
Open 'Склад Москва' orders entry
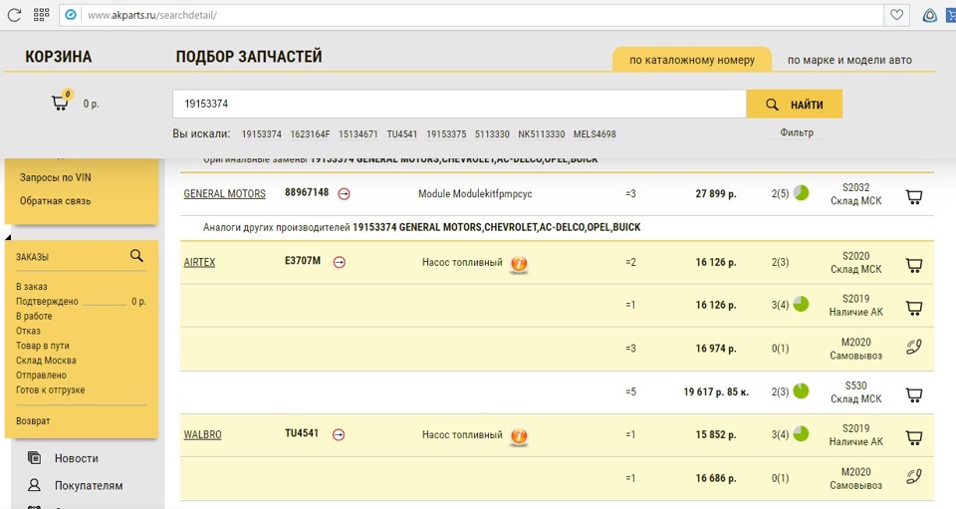click(x=46, y=361)
